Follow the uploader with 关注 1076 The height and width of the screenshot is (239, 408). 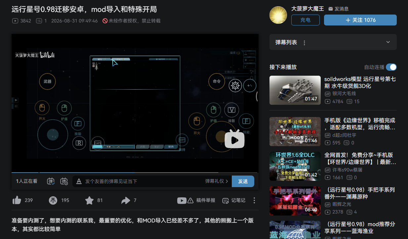(x=360, y=20)
